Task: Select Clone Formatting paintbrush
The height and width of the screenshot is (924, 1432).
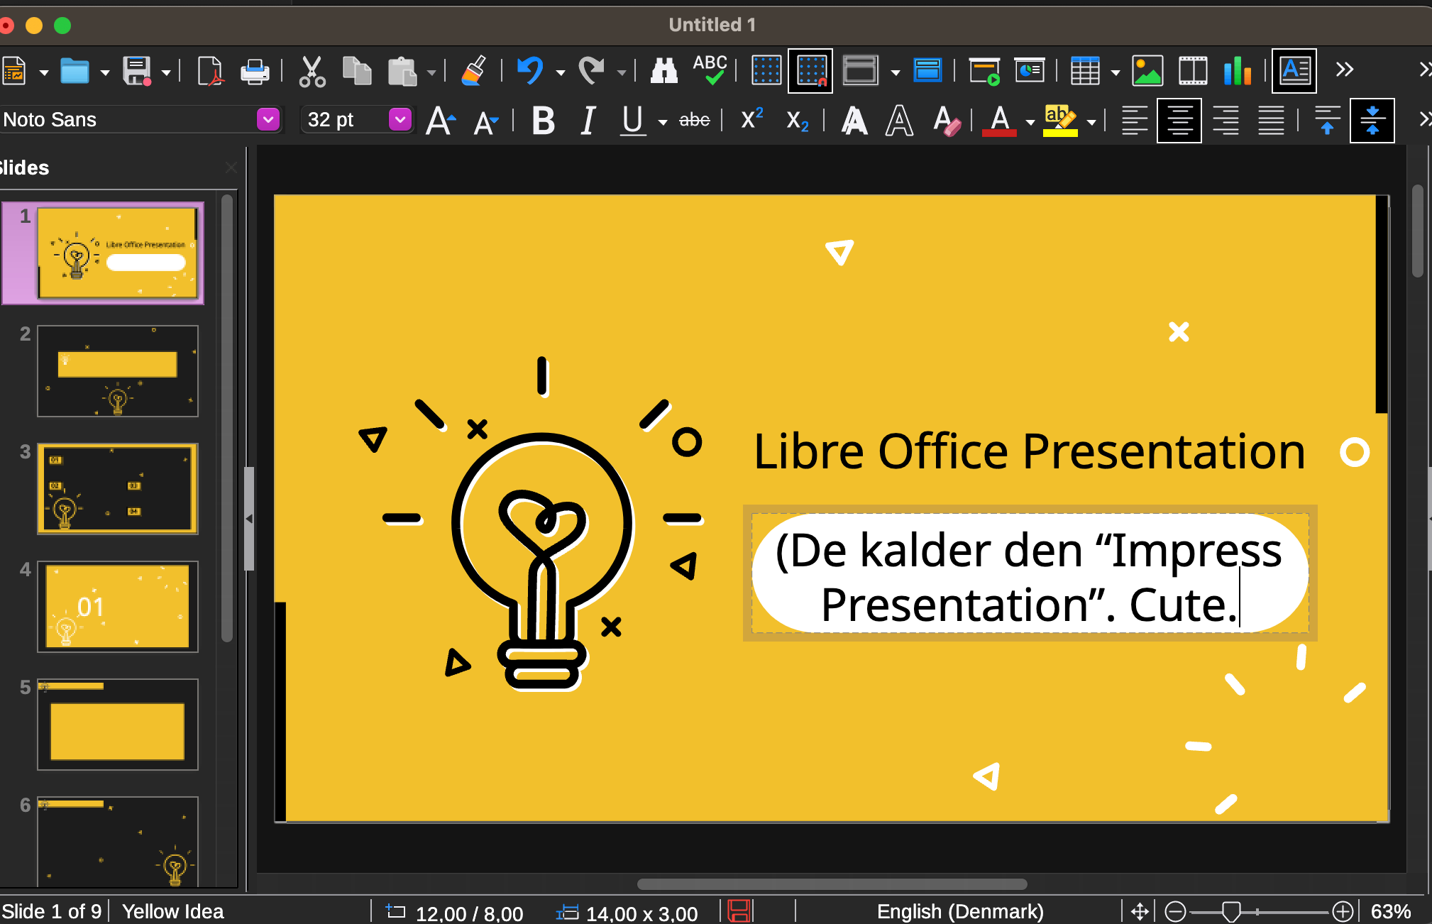Action: coord(473,71)
